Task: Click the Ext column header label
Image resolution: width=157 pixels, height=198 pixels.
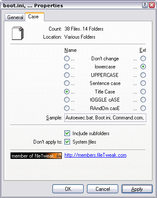Action: (143, 50)
